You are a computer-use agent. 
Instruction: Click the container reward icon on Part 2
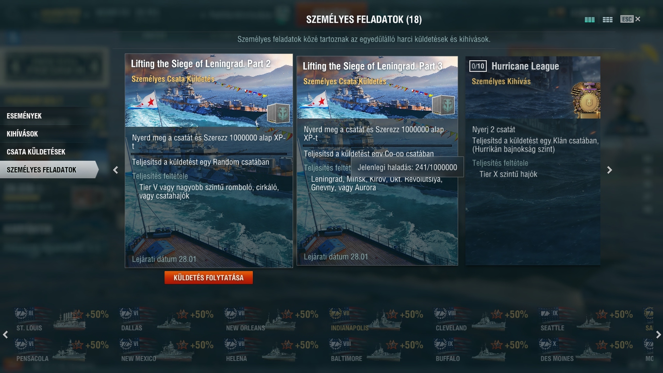(x=278, y=113)
